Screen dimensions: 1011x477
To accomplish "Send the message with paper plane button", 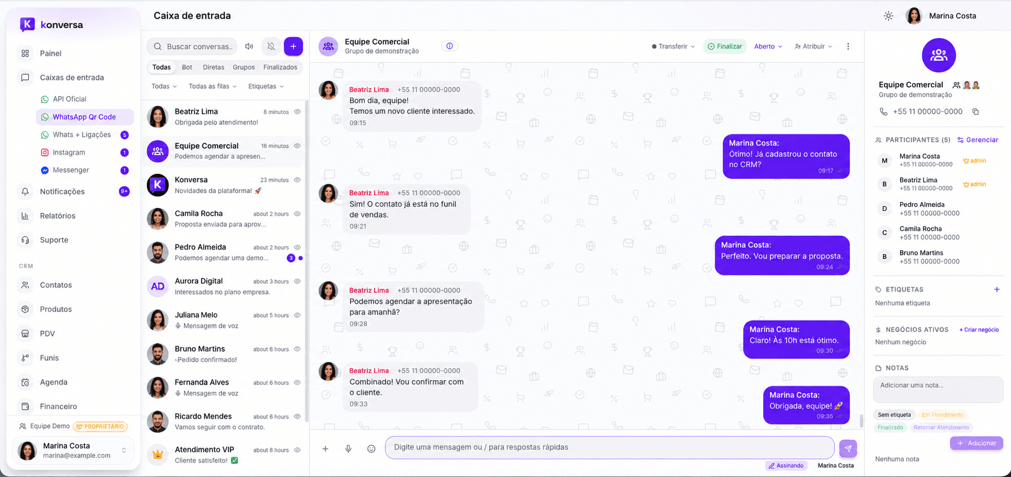I will tap(848, 448).
